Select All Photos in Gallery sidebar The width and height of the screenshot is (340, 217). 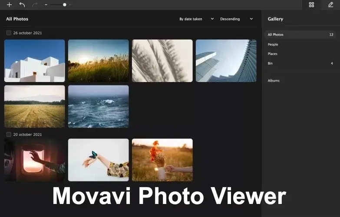click(x=300, y=35)
